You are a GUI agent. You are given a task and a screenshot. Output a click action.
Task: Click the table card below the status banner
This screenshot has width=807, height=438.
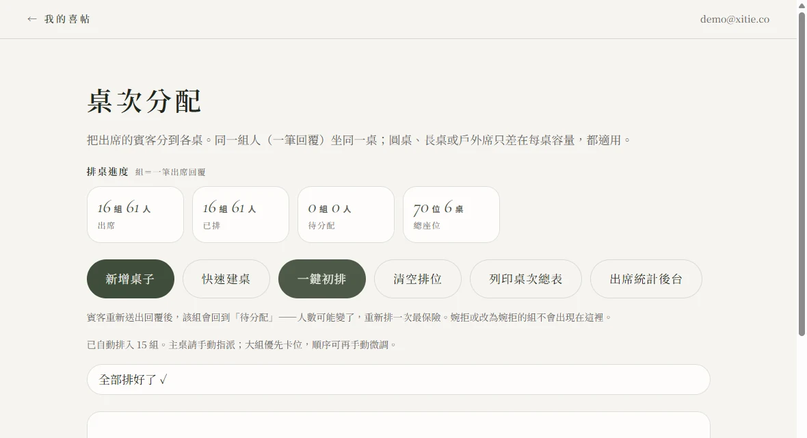click(398, 425)
